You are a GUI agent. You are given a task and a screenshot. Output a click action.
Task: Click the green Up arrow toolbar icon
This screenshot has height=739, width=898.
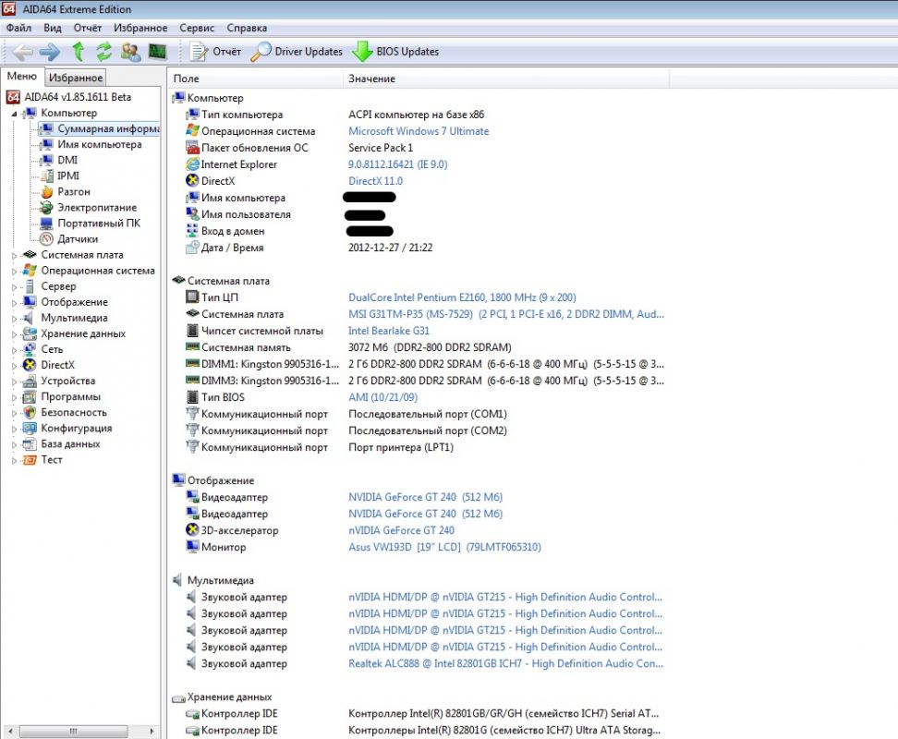tap(78, 52)
